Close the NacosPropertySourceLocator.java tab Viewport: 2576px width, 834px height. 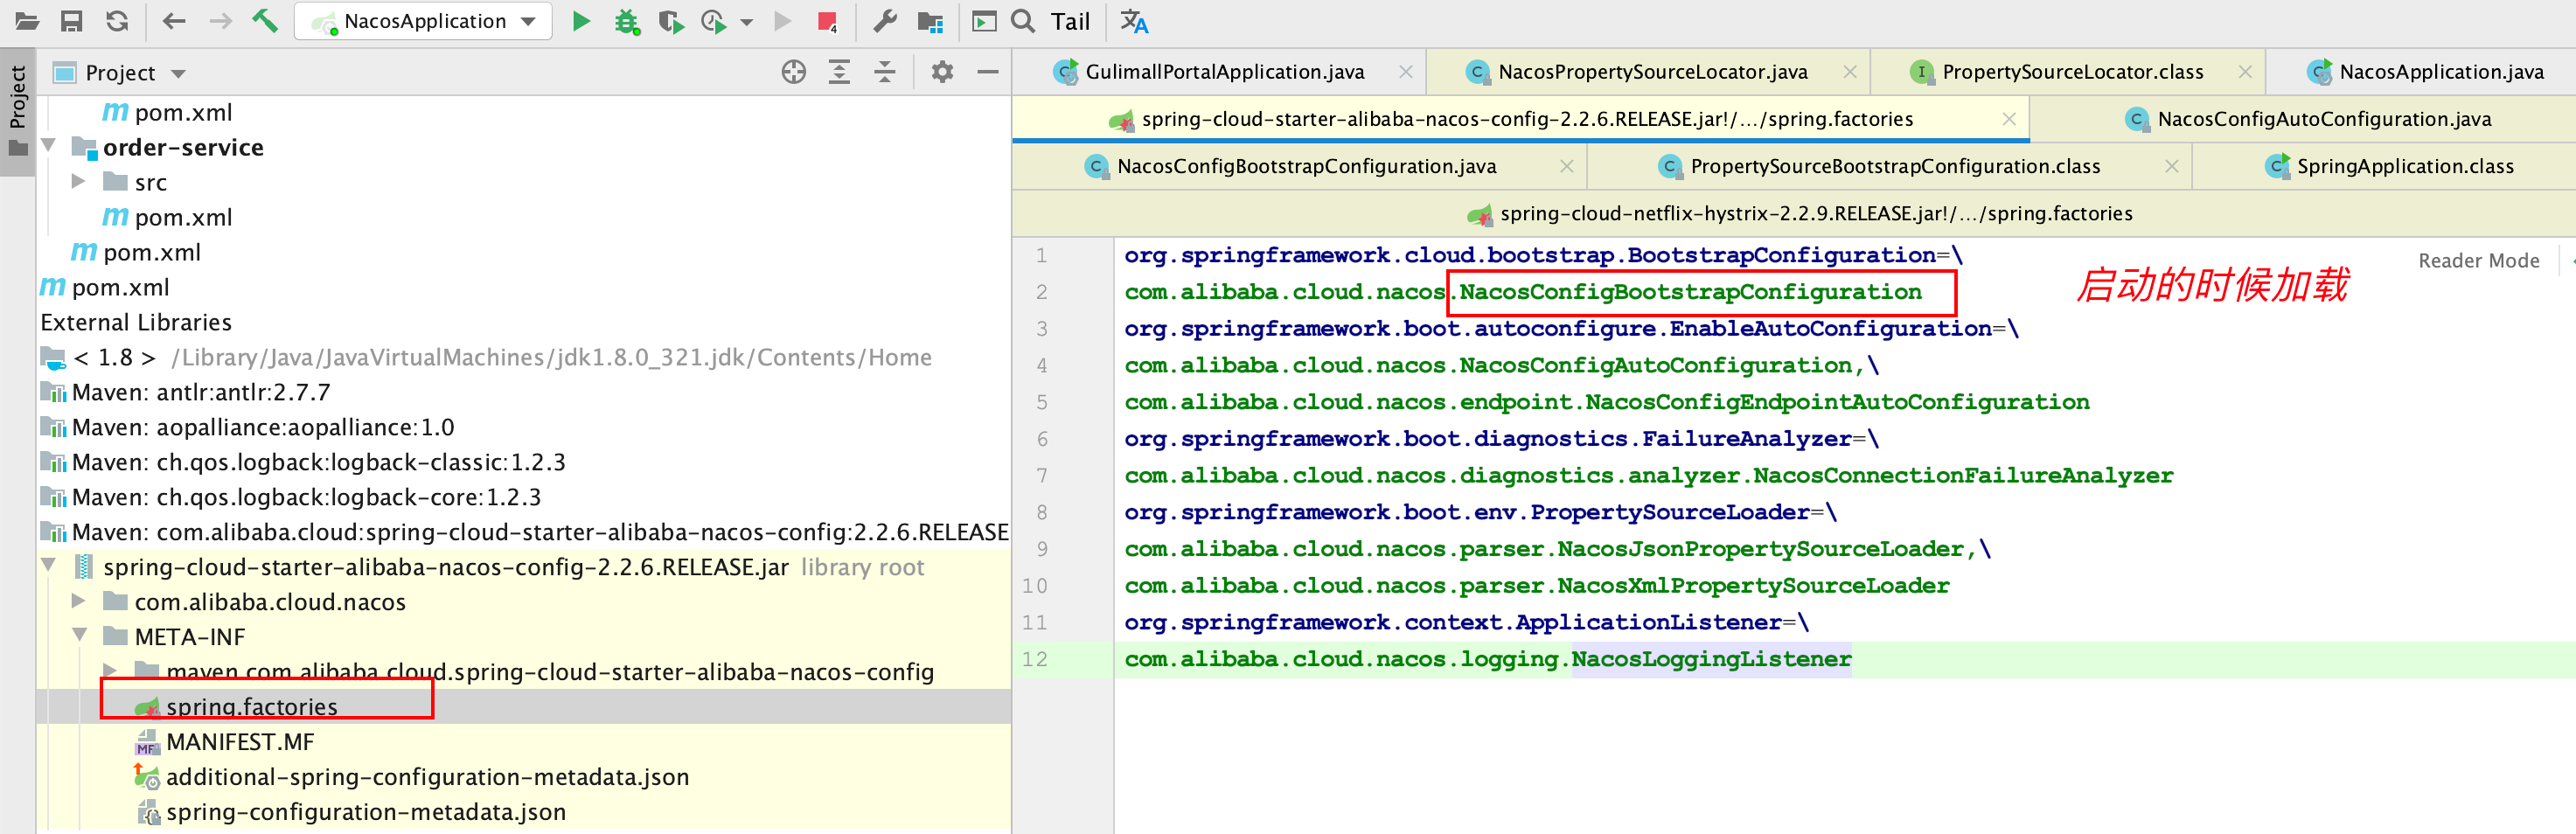[x=1849, y=72]
